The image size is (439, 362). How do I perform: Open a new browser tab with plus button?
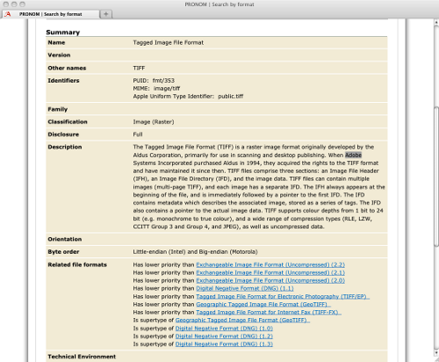pos(106,14)
